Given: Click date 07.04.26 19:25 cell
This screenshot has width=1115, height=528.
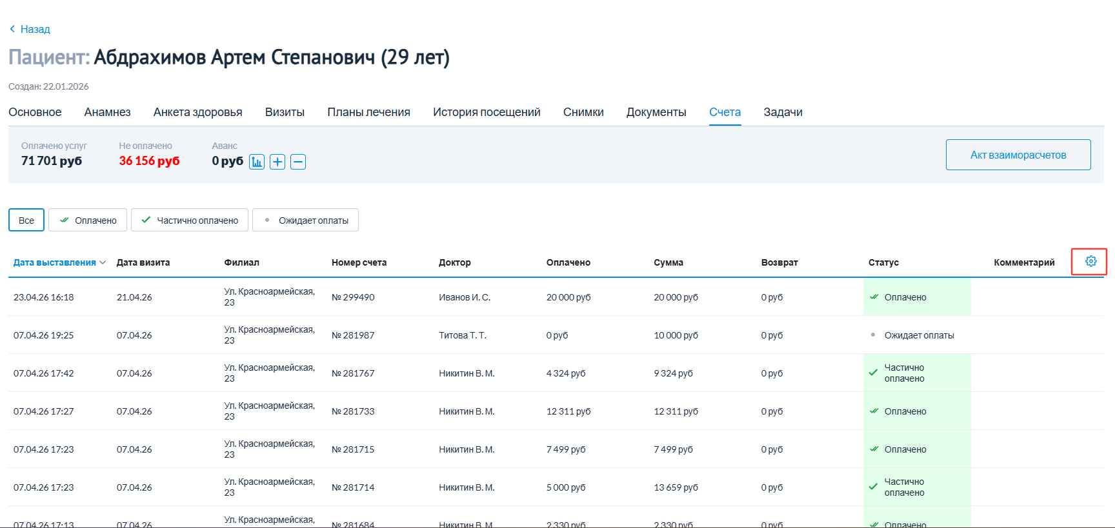Looking at the screenshot, I should coord(44,335).
